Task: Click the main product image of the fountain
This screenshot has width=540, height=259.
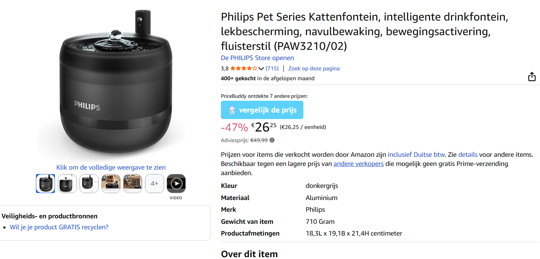Action: [x=110, y=84]
